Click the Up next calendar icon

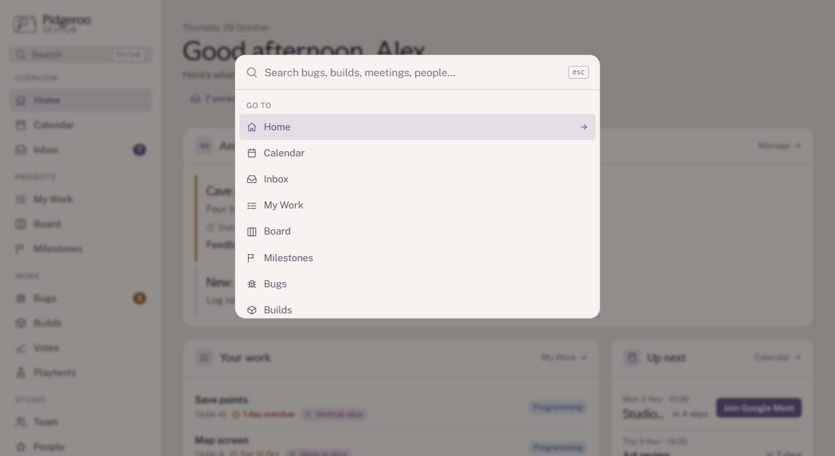tap(631, 358)
